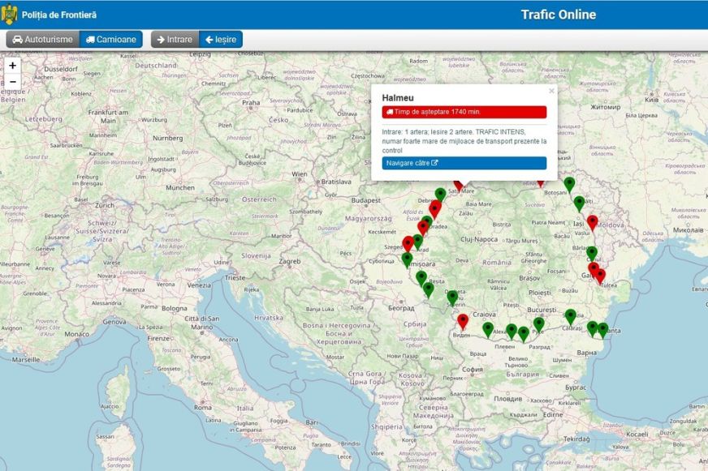The width and height of the screenshot is (708, 471).
Task: Select green marker partly hidden above Oradea
Action: coord(427,221)
